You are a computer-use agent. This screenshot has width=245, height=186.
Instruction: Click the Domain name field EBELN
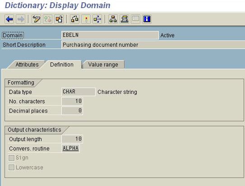pyautogui.click(x=110, y=35)
